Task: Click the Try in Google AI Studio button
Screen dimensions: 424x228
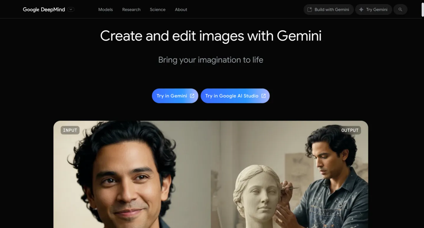Action: (235, 96)
